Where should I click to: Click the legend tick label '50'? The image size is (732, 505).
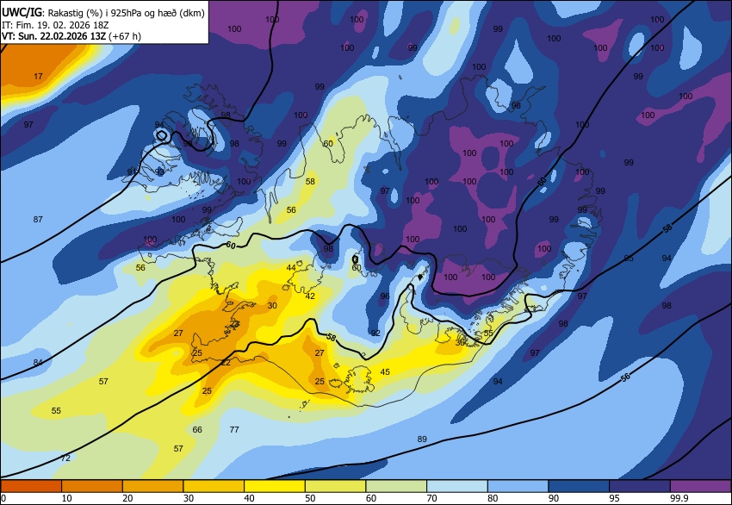coord(310,498)
